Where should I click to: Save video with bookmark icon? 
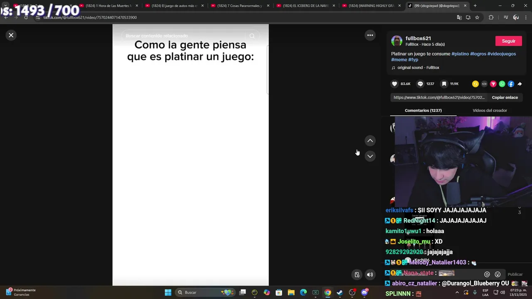click(x=444, y=84)
